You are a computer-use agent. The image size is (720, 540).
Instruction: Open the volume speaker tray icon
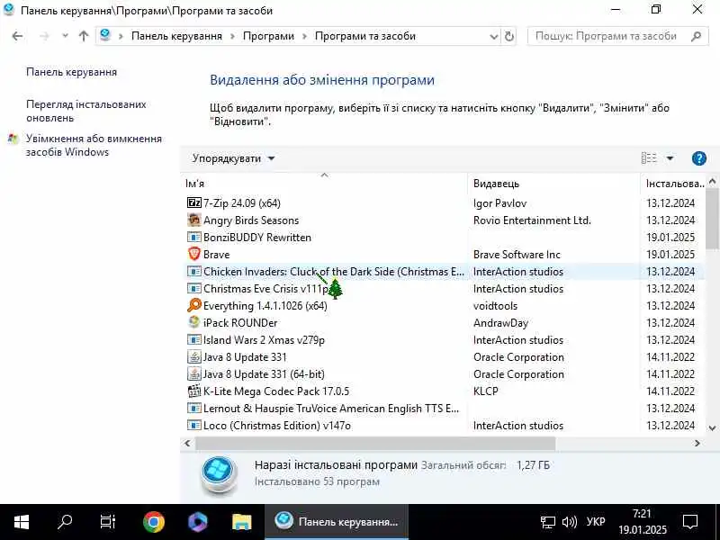click(x=570, y=522)
